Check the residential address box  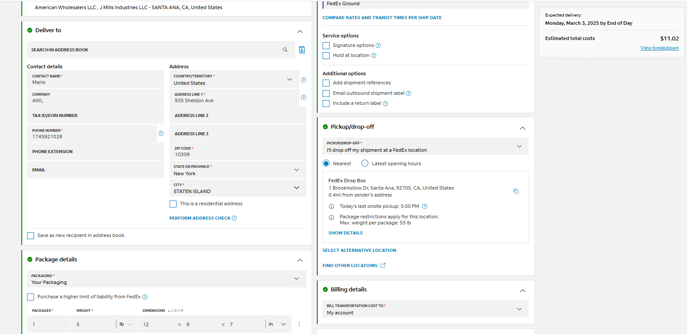(173, 204)
